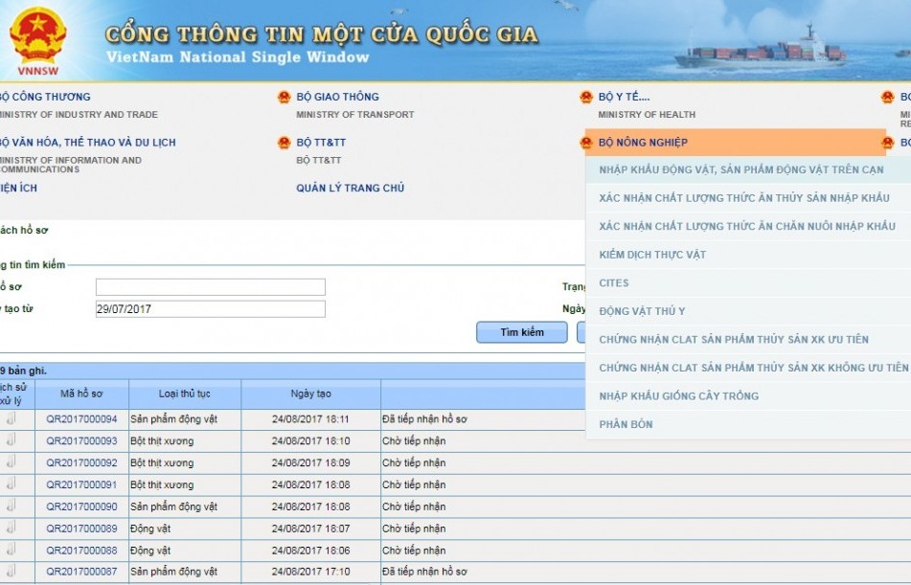Open the Bộ Nông Nghiệp menu
This screenshot has width=911, height=585.
pos(643,143)
